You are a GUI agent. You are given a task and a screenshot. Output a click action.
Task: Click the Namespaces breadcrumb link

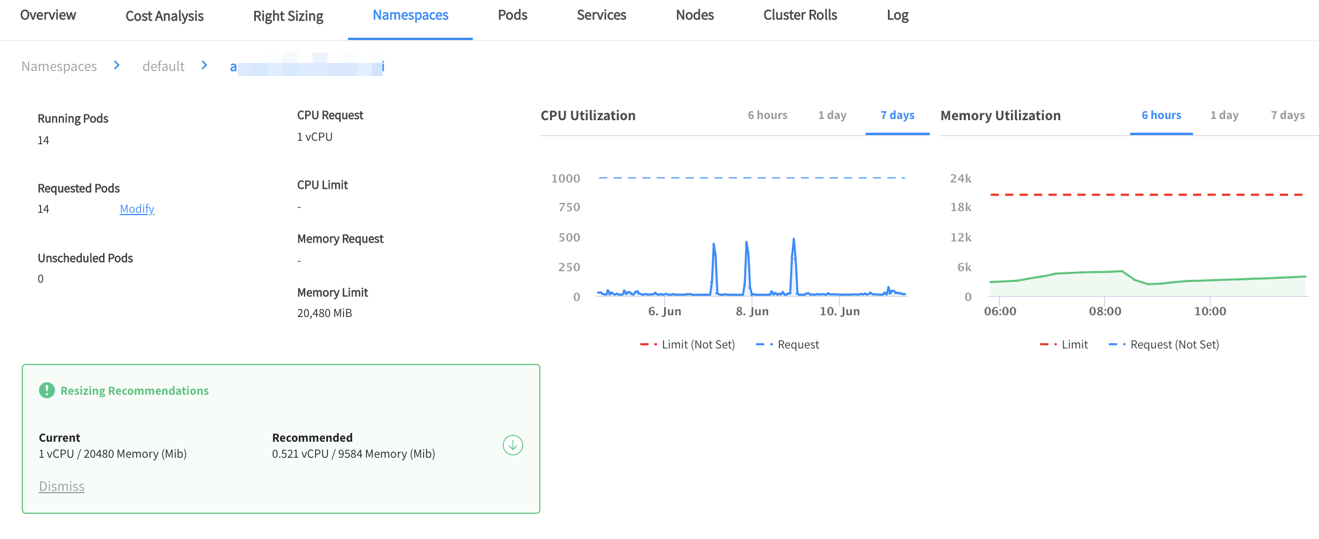click(x=59, y=66)
